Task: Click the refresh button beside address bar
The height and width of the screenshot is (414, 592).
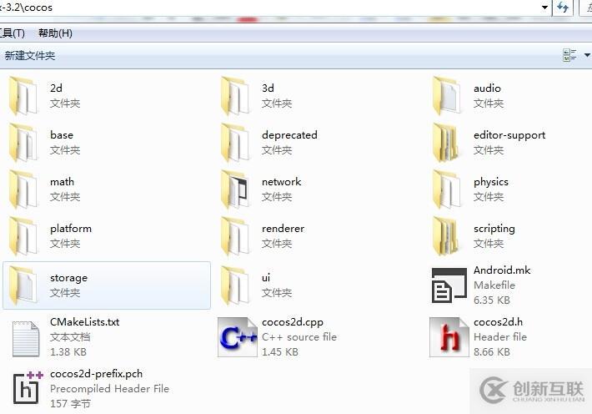Action: coord(563,8)
